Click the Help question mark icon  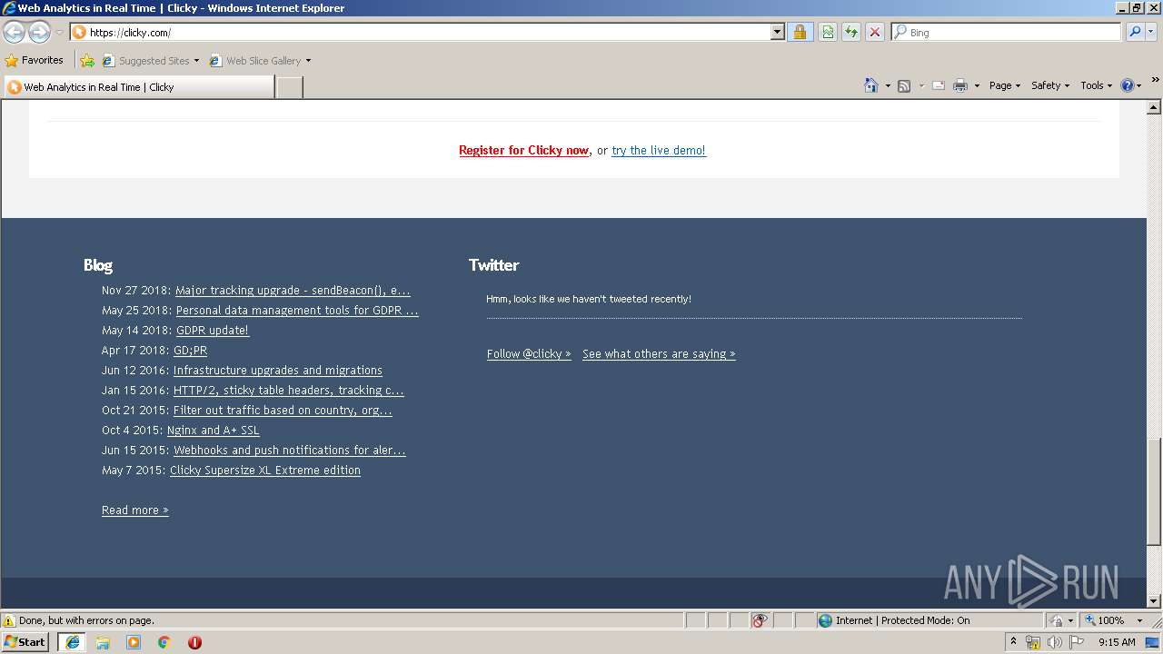[1128, 85]
